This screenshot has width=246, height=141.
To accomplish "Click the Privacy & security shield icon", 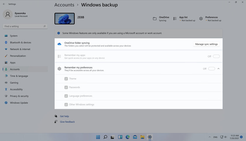I will point(6,96).
